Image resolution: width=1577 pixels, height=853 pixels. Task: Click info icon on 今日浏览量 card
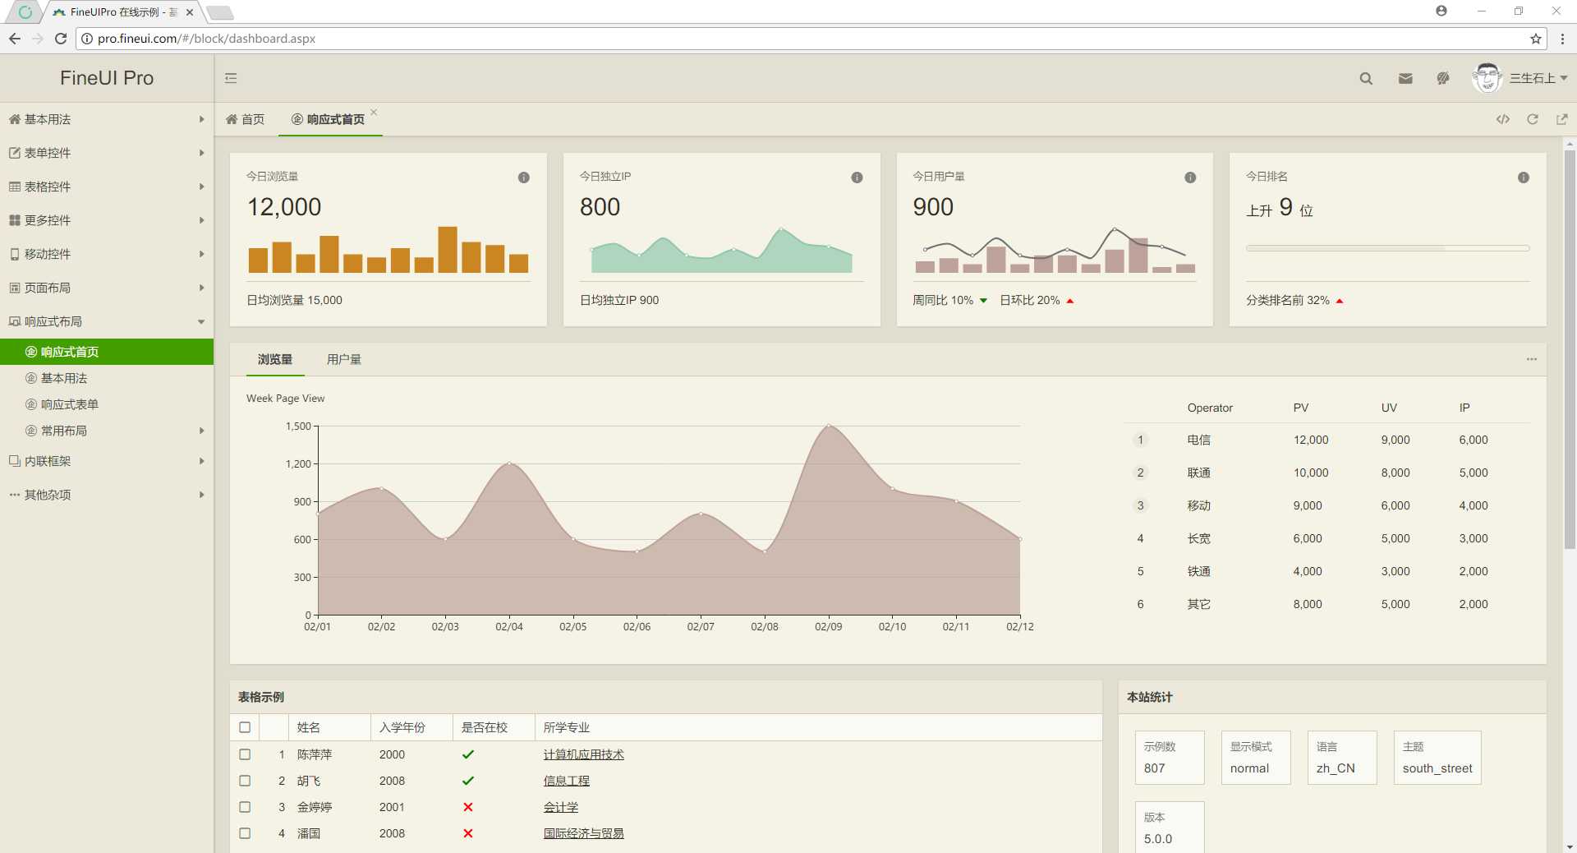524,178
